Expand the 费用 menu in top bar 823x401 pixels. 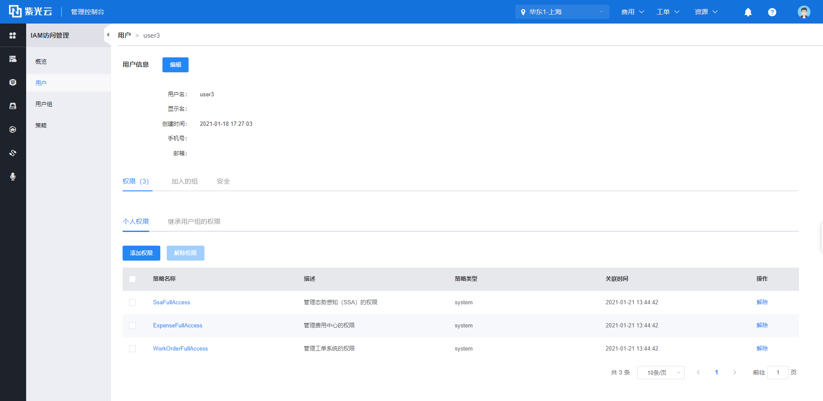pos(632,12)
